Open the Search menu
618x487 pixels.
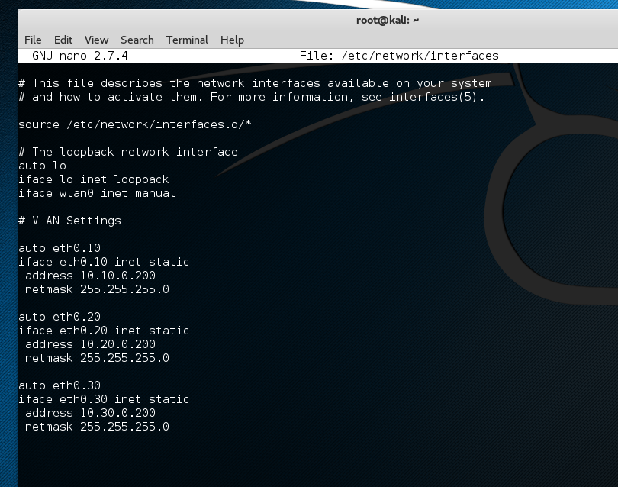(137, 40)
